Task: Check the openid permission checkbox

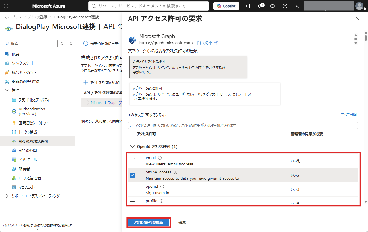Action: click(x=132, y=190)
